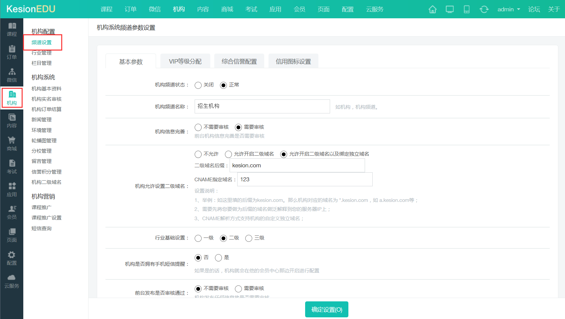Click the 机构频道名称 input field

point(262,106)
